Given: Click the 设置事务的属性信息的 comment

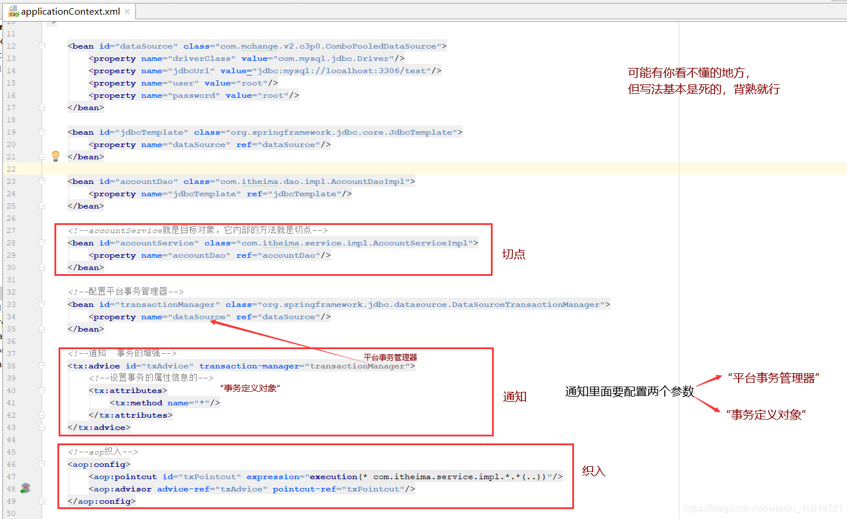Looking at the screenshot, I should click(151, 378).
